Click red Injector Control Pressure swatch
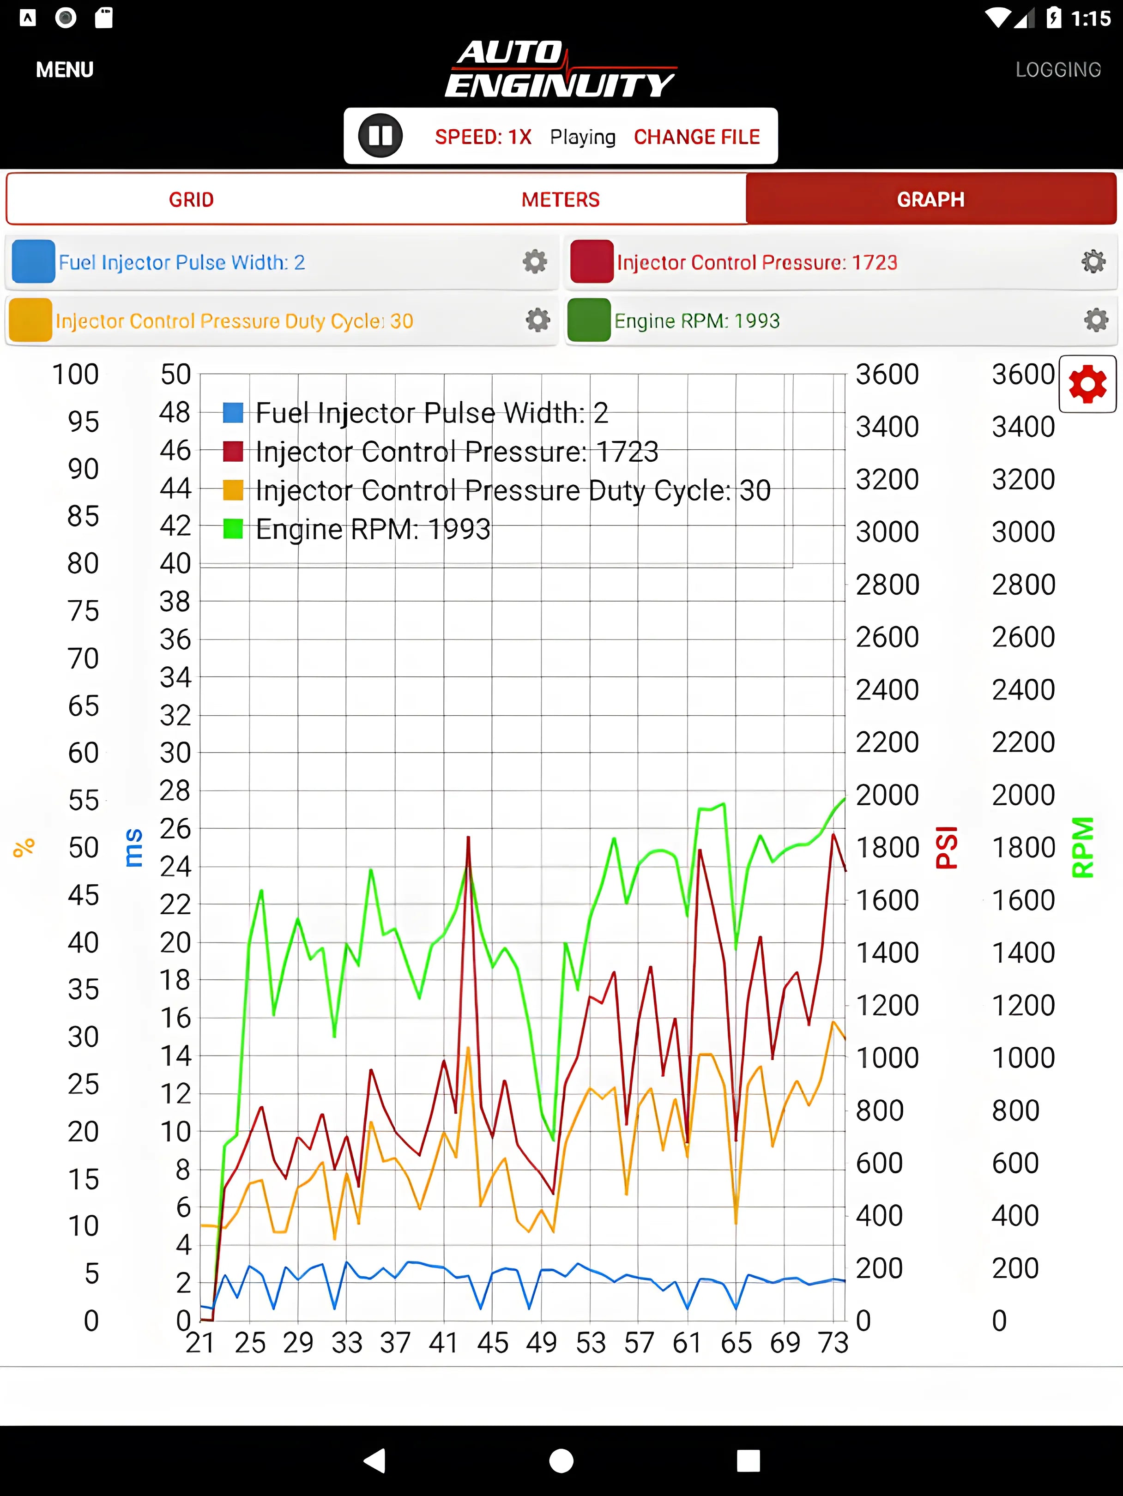Screen dimensions: 1123x1496 tap(591, 262)
